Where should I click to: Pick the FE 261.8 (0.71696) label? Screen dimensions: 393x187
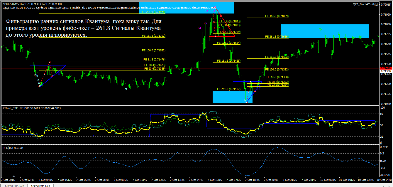tap(277, 37)
